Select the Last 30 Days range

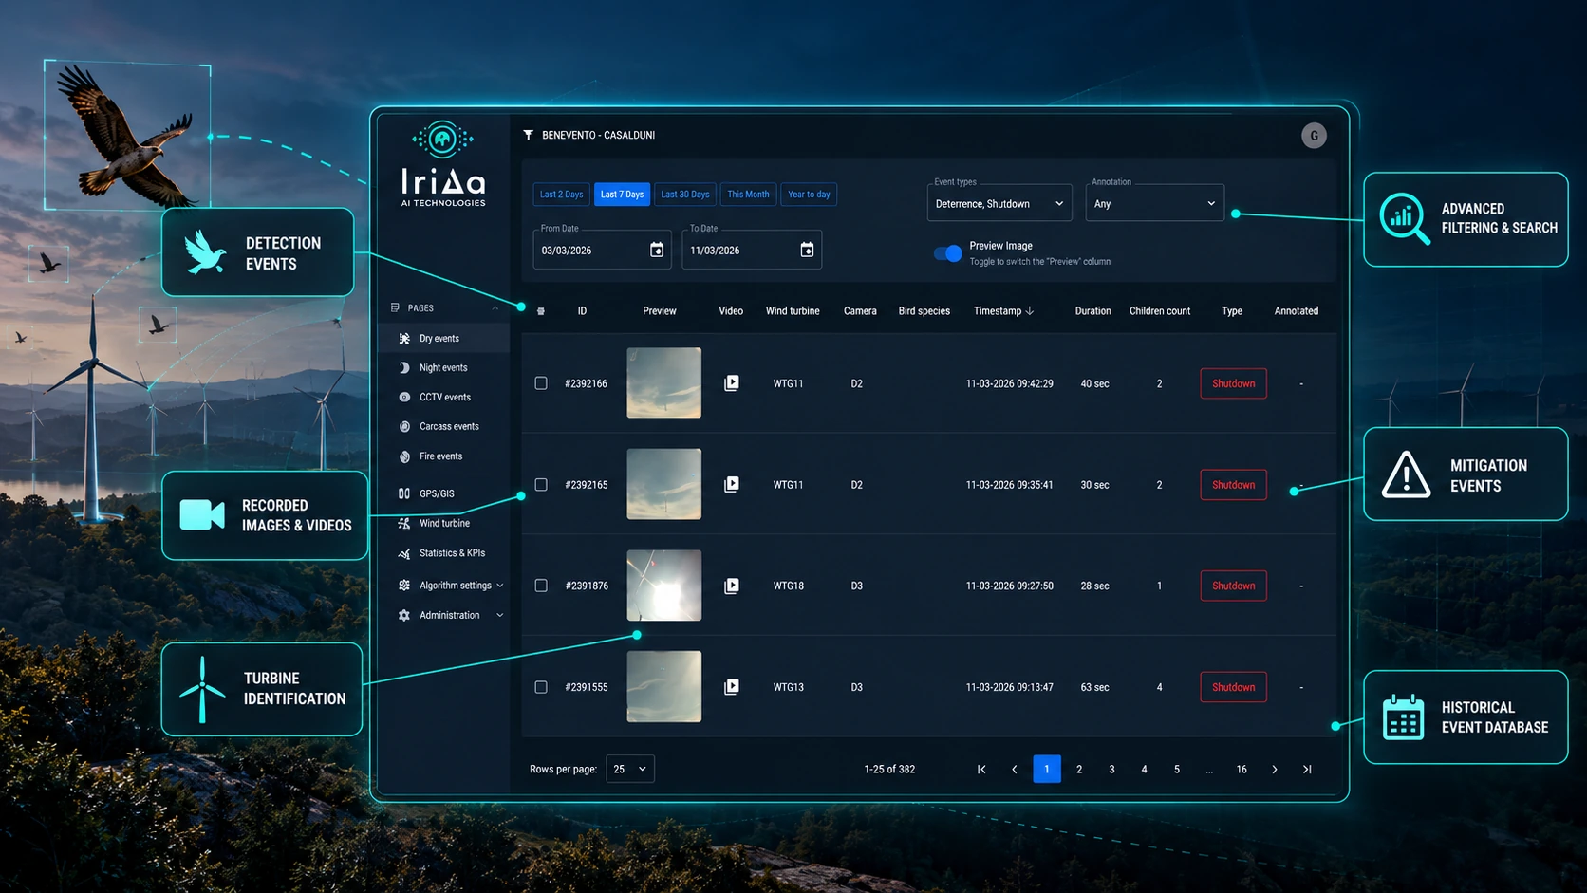point(685,195)
